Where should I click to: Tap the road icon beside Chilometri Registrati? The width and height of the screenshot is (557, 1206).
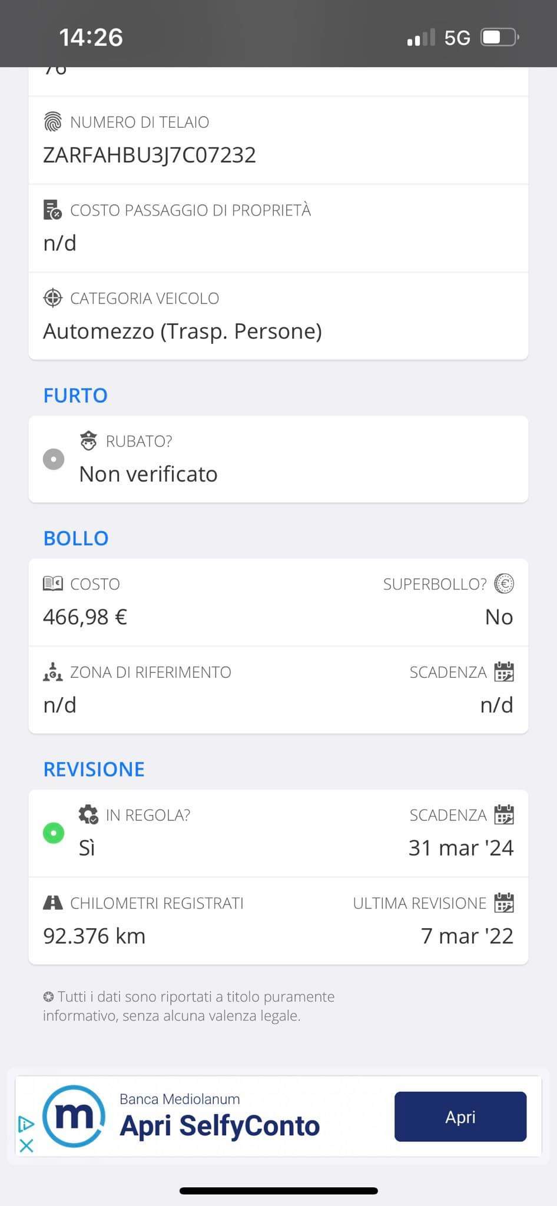53,903
